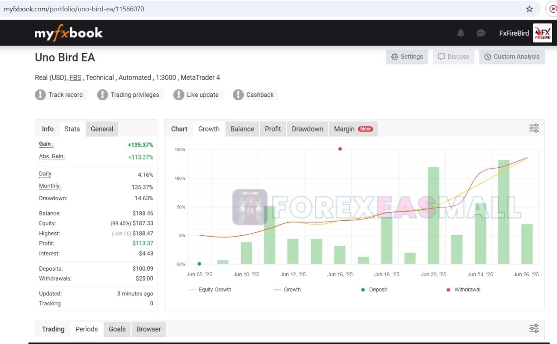
Task: Open Trading panel settings sliders icon
Action: (x=534, y=328)
